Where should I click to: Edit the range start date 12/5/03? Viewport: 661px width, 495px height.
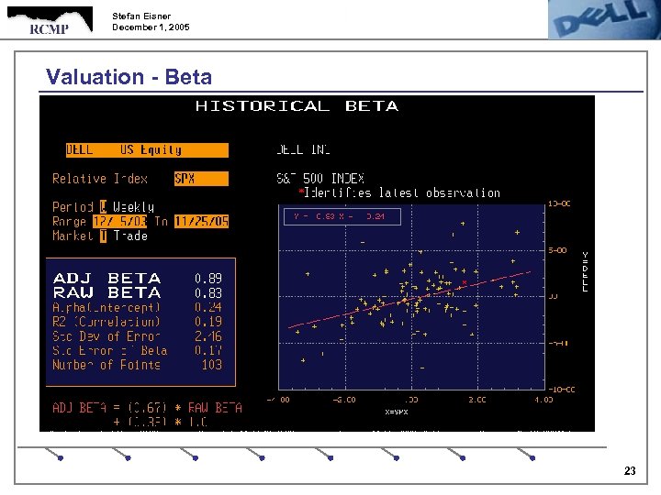(119, 222)
